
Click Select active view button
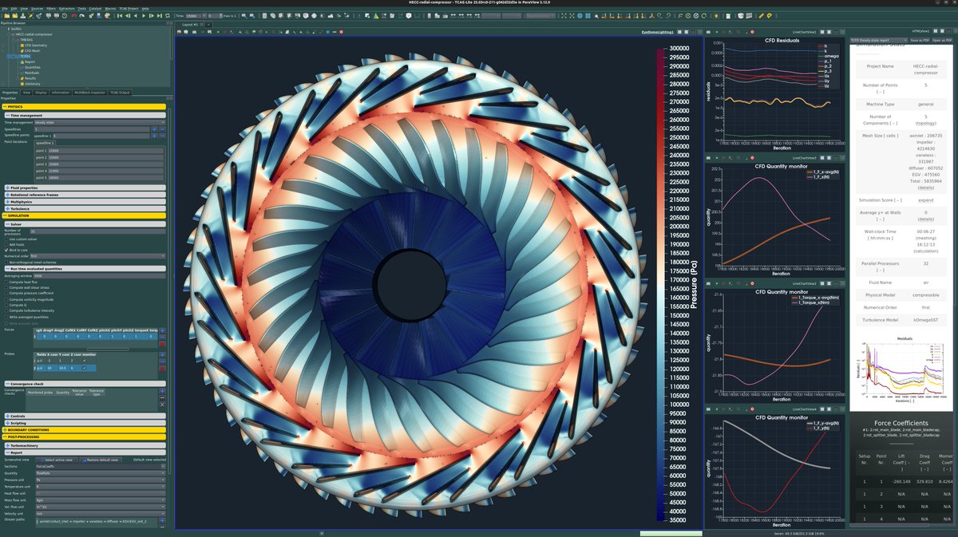(57, 460)
